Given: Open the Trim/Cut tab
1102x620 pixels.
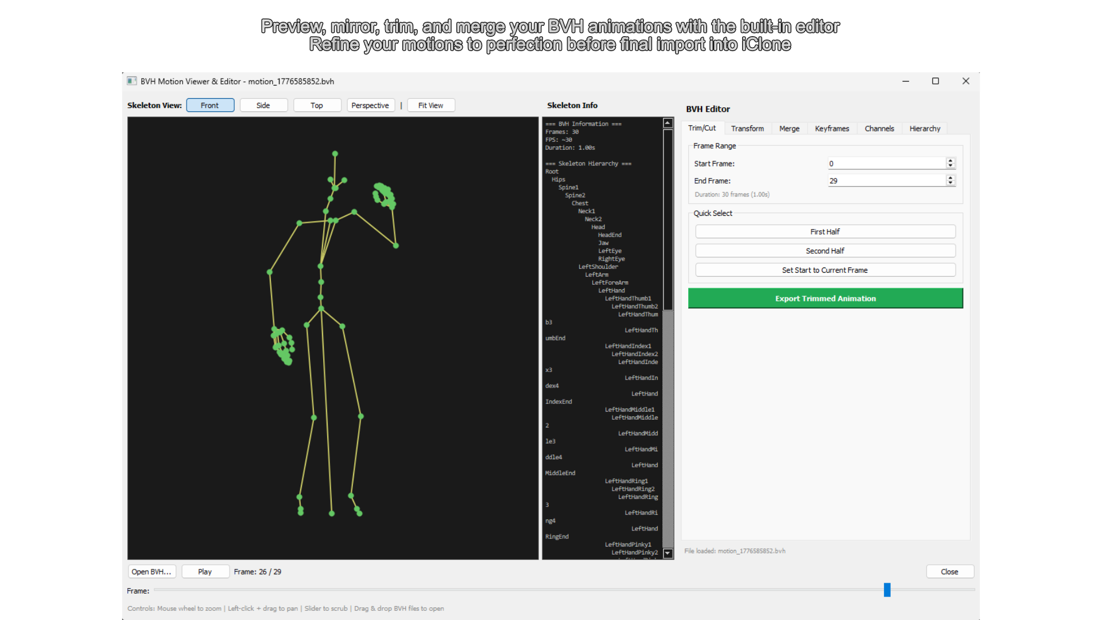Looking at the screenshot, I should click(x=702, y=128).
